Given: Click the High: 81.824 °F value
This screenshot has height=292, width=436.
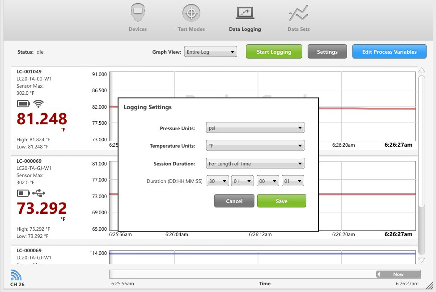Looking at the screenshot, I should (x=34, y=140).
